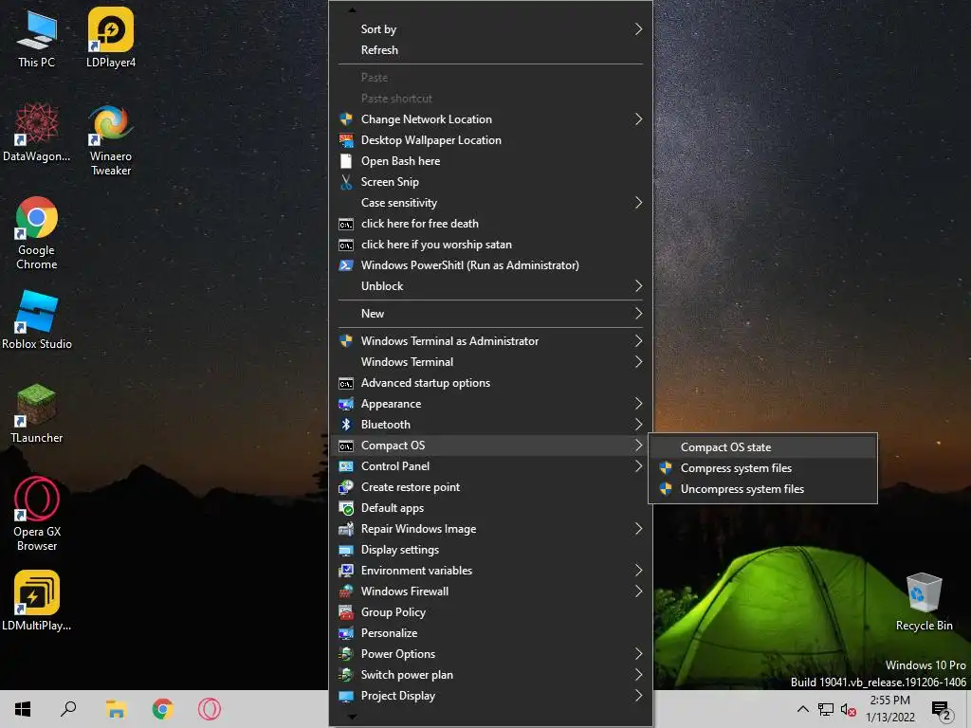Click the Default apps icon
This screenshot has width=971, height=728.
pos(346,508)
